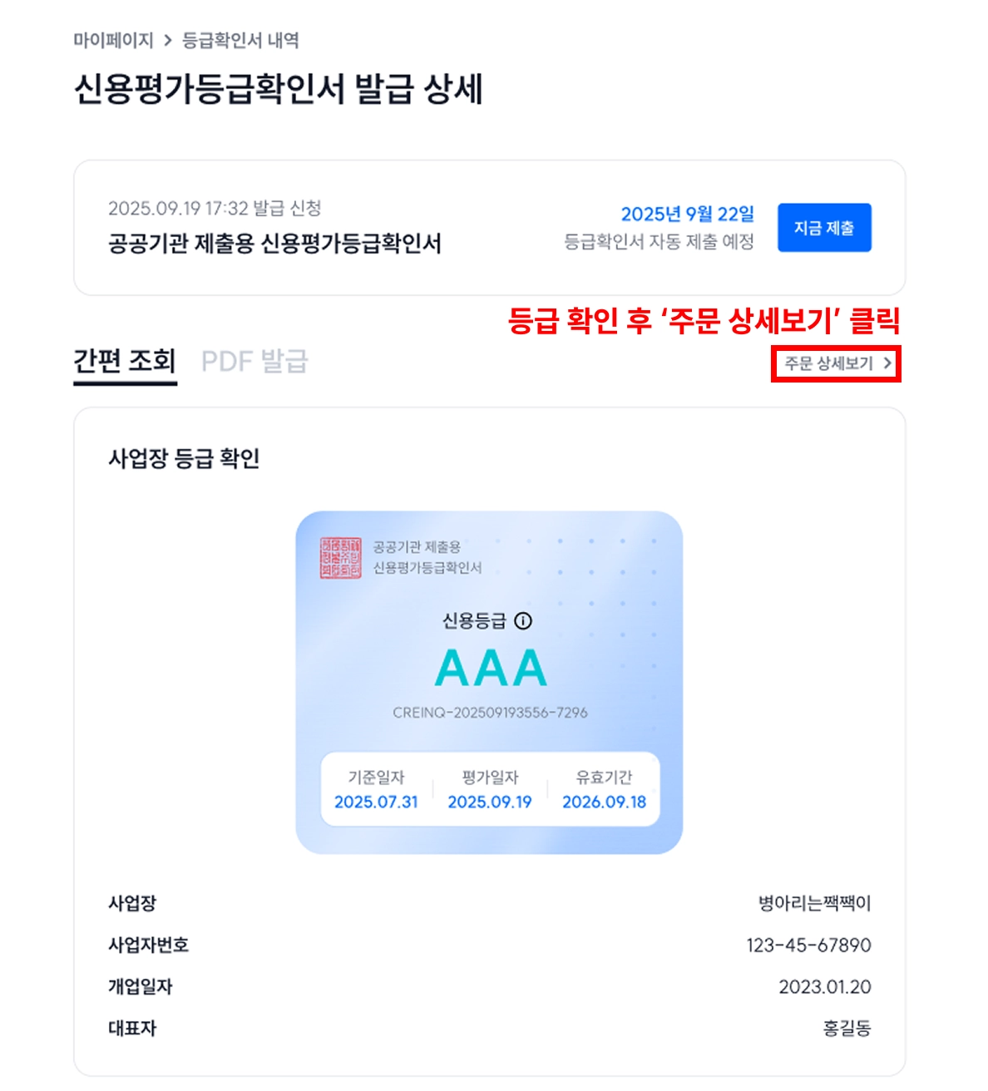Click the credit grade certificate card image
The width and height of the screenshot is (988, 1091).
[489, 683]
